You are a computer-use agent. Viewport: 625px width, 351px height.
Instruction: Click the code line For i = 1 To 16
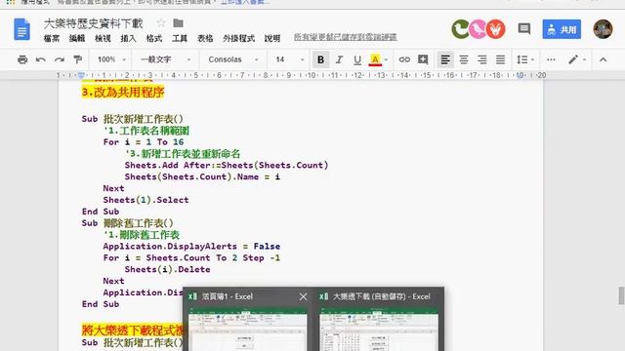(x=144, y=142)
